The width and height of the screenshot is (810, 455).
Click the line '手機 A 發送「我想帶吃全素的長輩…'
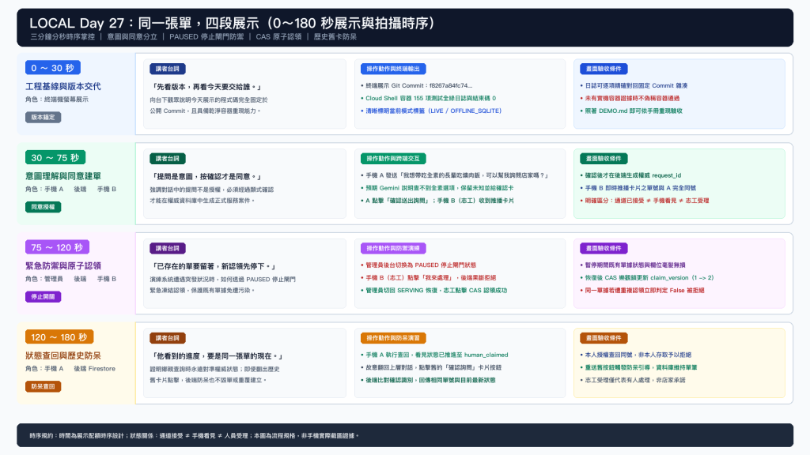(x=455, y=175)
